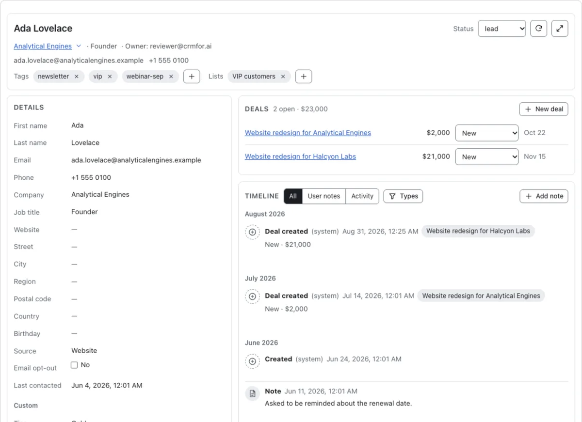Remove the newsletter tag
Screen dimensions: 582x422
click(77, 77)
